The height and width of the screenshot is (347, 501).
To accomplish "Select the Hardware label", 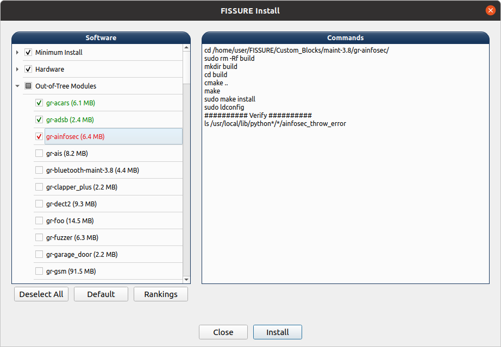I will 49,70.
